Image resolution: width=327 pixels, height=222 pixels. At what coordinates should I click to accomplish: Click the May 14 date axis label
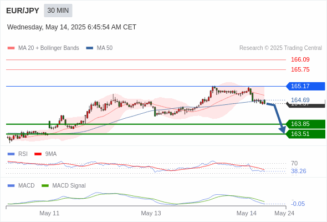click(x=247, y=213)
